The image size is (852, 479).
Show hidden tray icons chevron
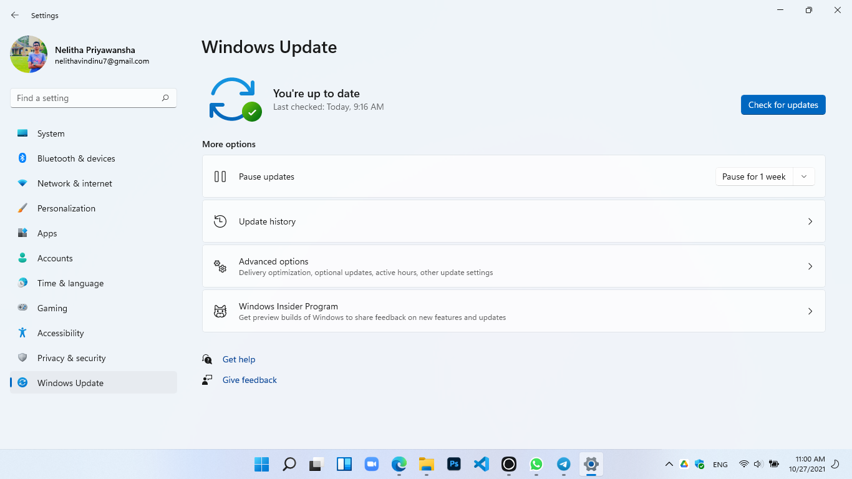pos(669,464)
